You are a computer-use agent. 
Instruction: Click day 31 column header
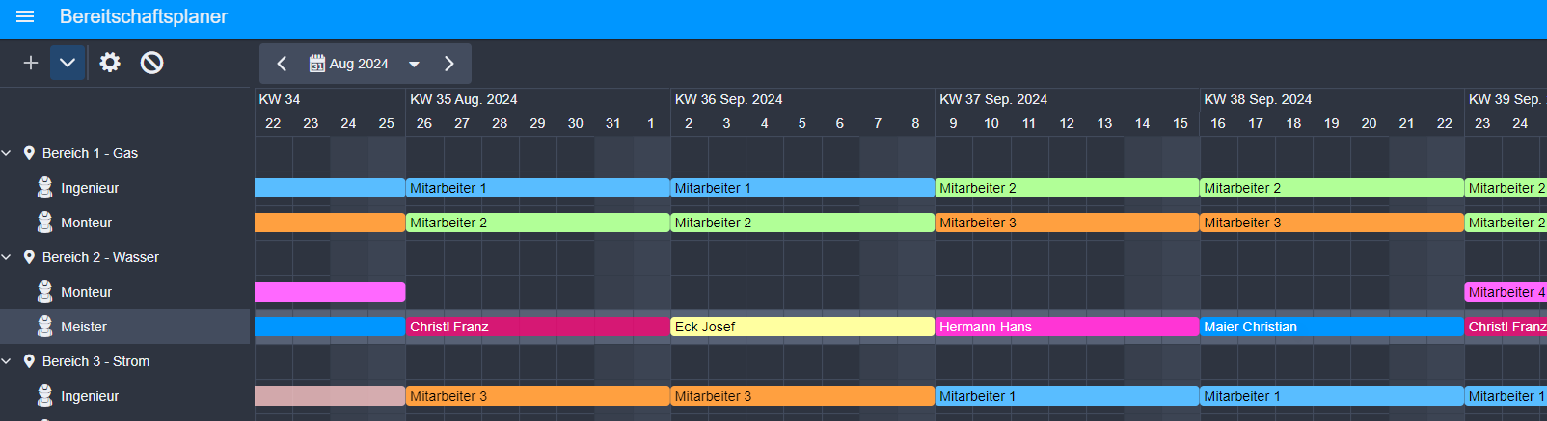click(x=613, y=123)
